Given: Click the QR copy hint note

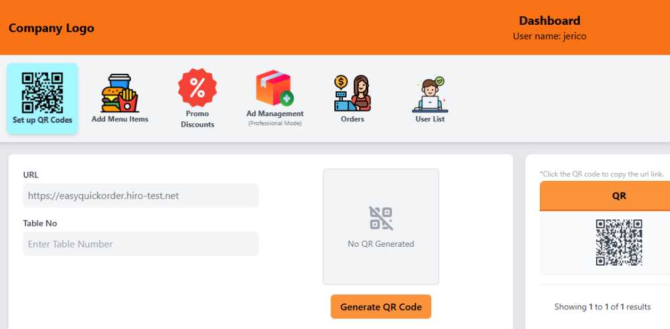Looking at the screenshot, I should click(x=602, y=174).
